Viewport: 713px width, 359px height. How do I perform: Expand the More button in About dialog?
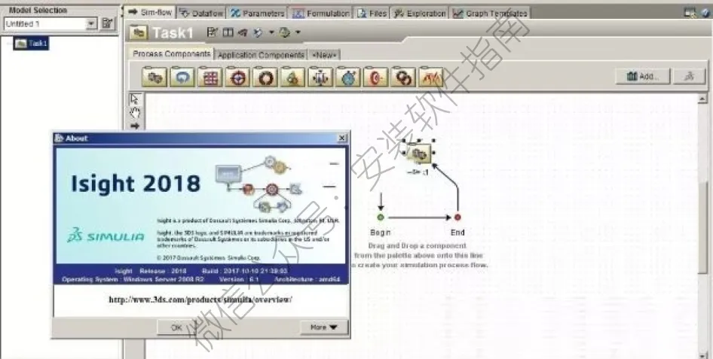pos(324,327)
